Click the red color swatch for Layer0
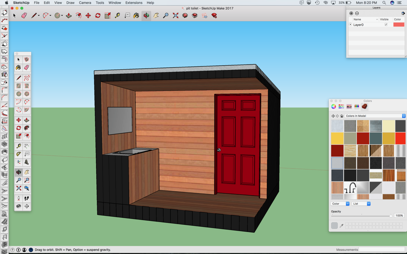This screenshot has height=254, width=407. 399,24
